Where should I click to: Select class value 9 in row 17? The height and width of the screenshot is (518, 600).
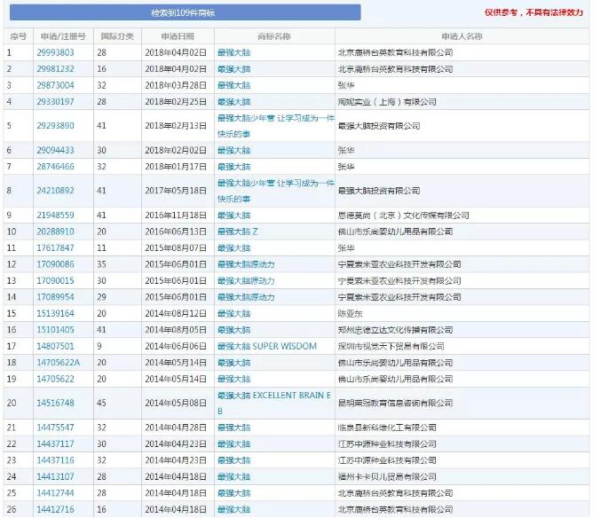click(99, 346)
